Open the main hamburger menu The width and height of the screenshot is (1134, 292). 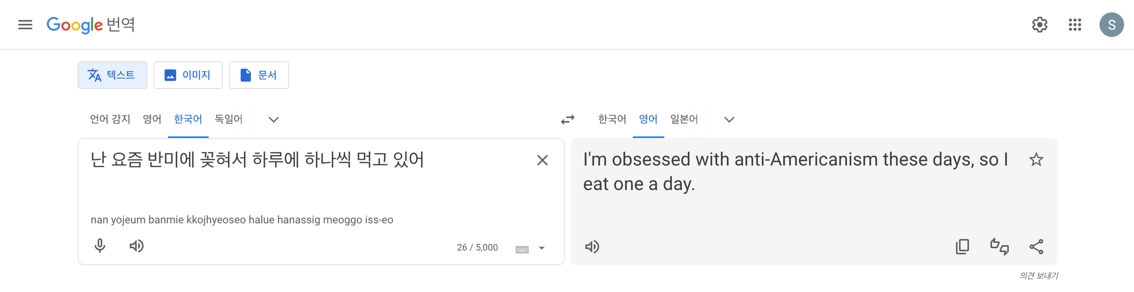pyautogui.click(x=25, y=25)
